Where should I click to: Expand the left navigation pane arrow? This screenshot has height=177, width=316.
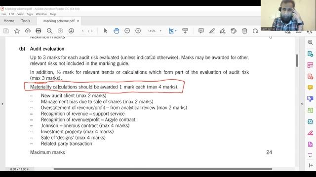point(2,104)
